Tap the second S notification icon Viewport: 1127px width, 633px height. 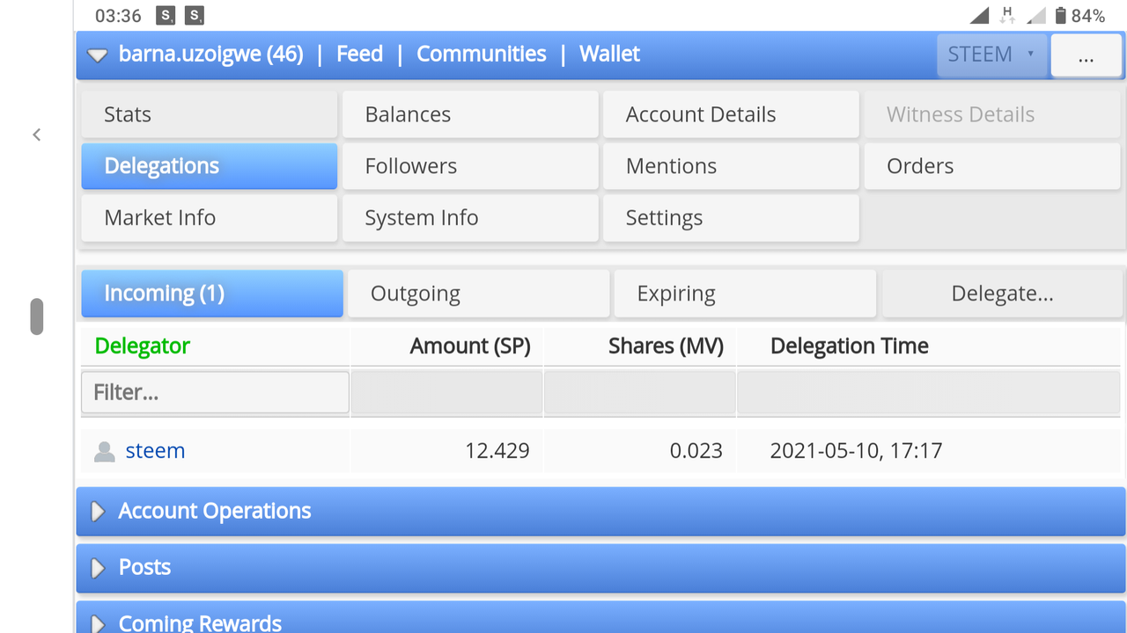click(x=195, y=15)
